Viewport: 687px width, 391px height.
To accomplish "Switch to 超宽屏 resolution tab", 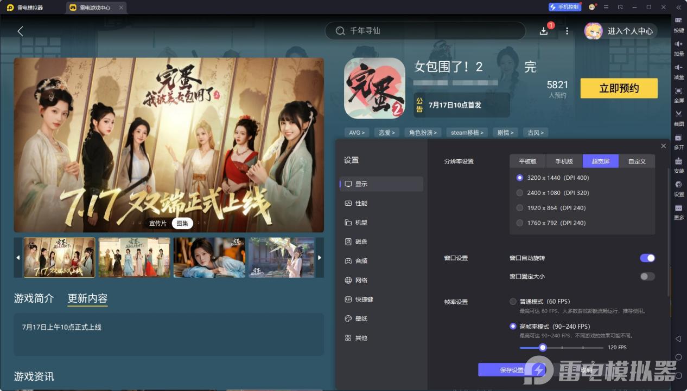I will point(600,161).
